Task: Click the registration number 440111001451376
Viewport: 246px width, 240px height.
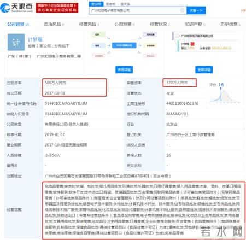Action: 182,103
